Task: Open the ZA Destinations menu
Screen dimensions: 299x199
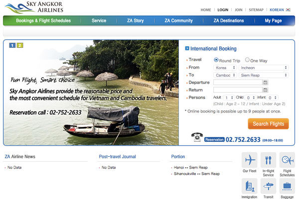Action: [229, 20]
